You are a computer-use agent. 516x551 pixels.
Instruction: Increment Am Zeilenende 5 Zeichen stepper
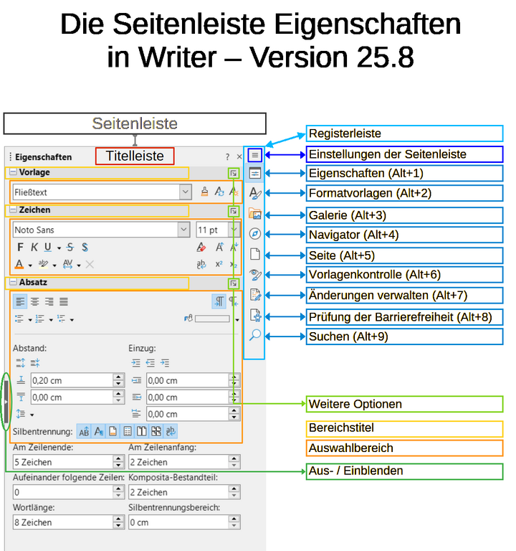pyautogui.click(x=119, y=458)
